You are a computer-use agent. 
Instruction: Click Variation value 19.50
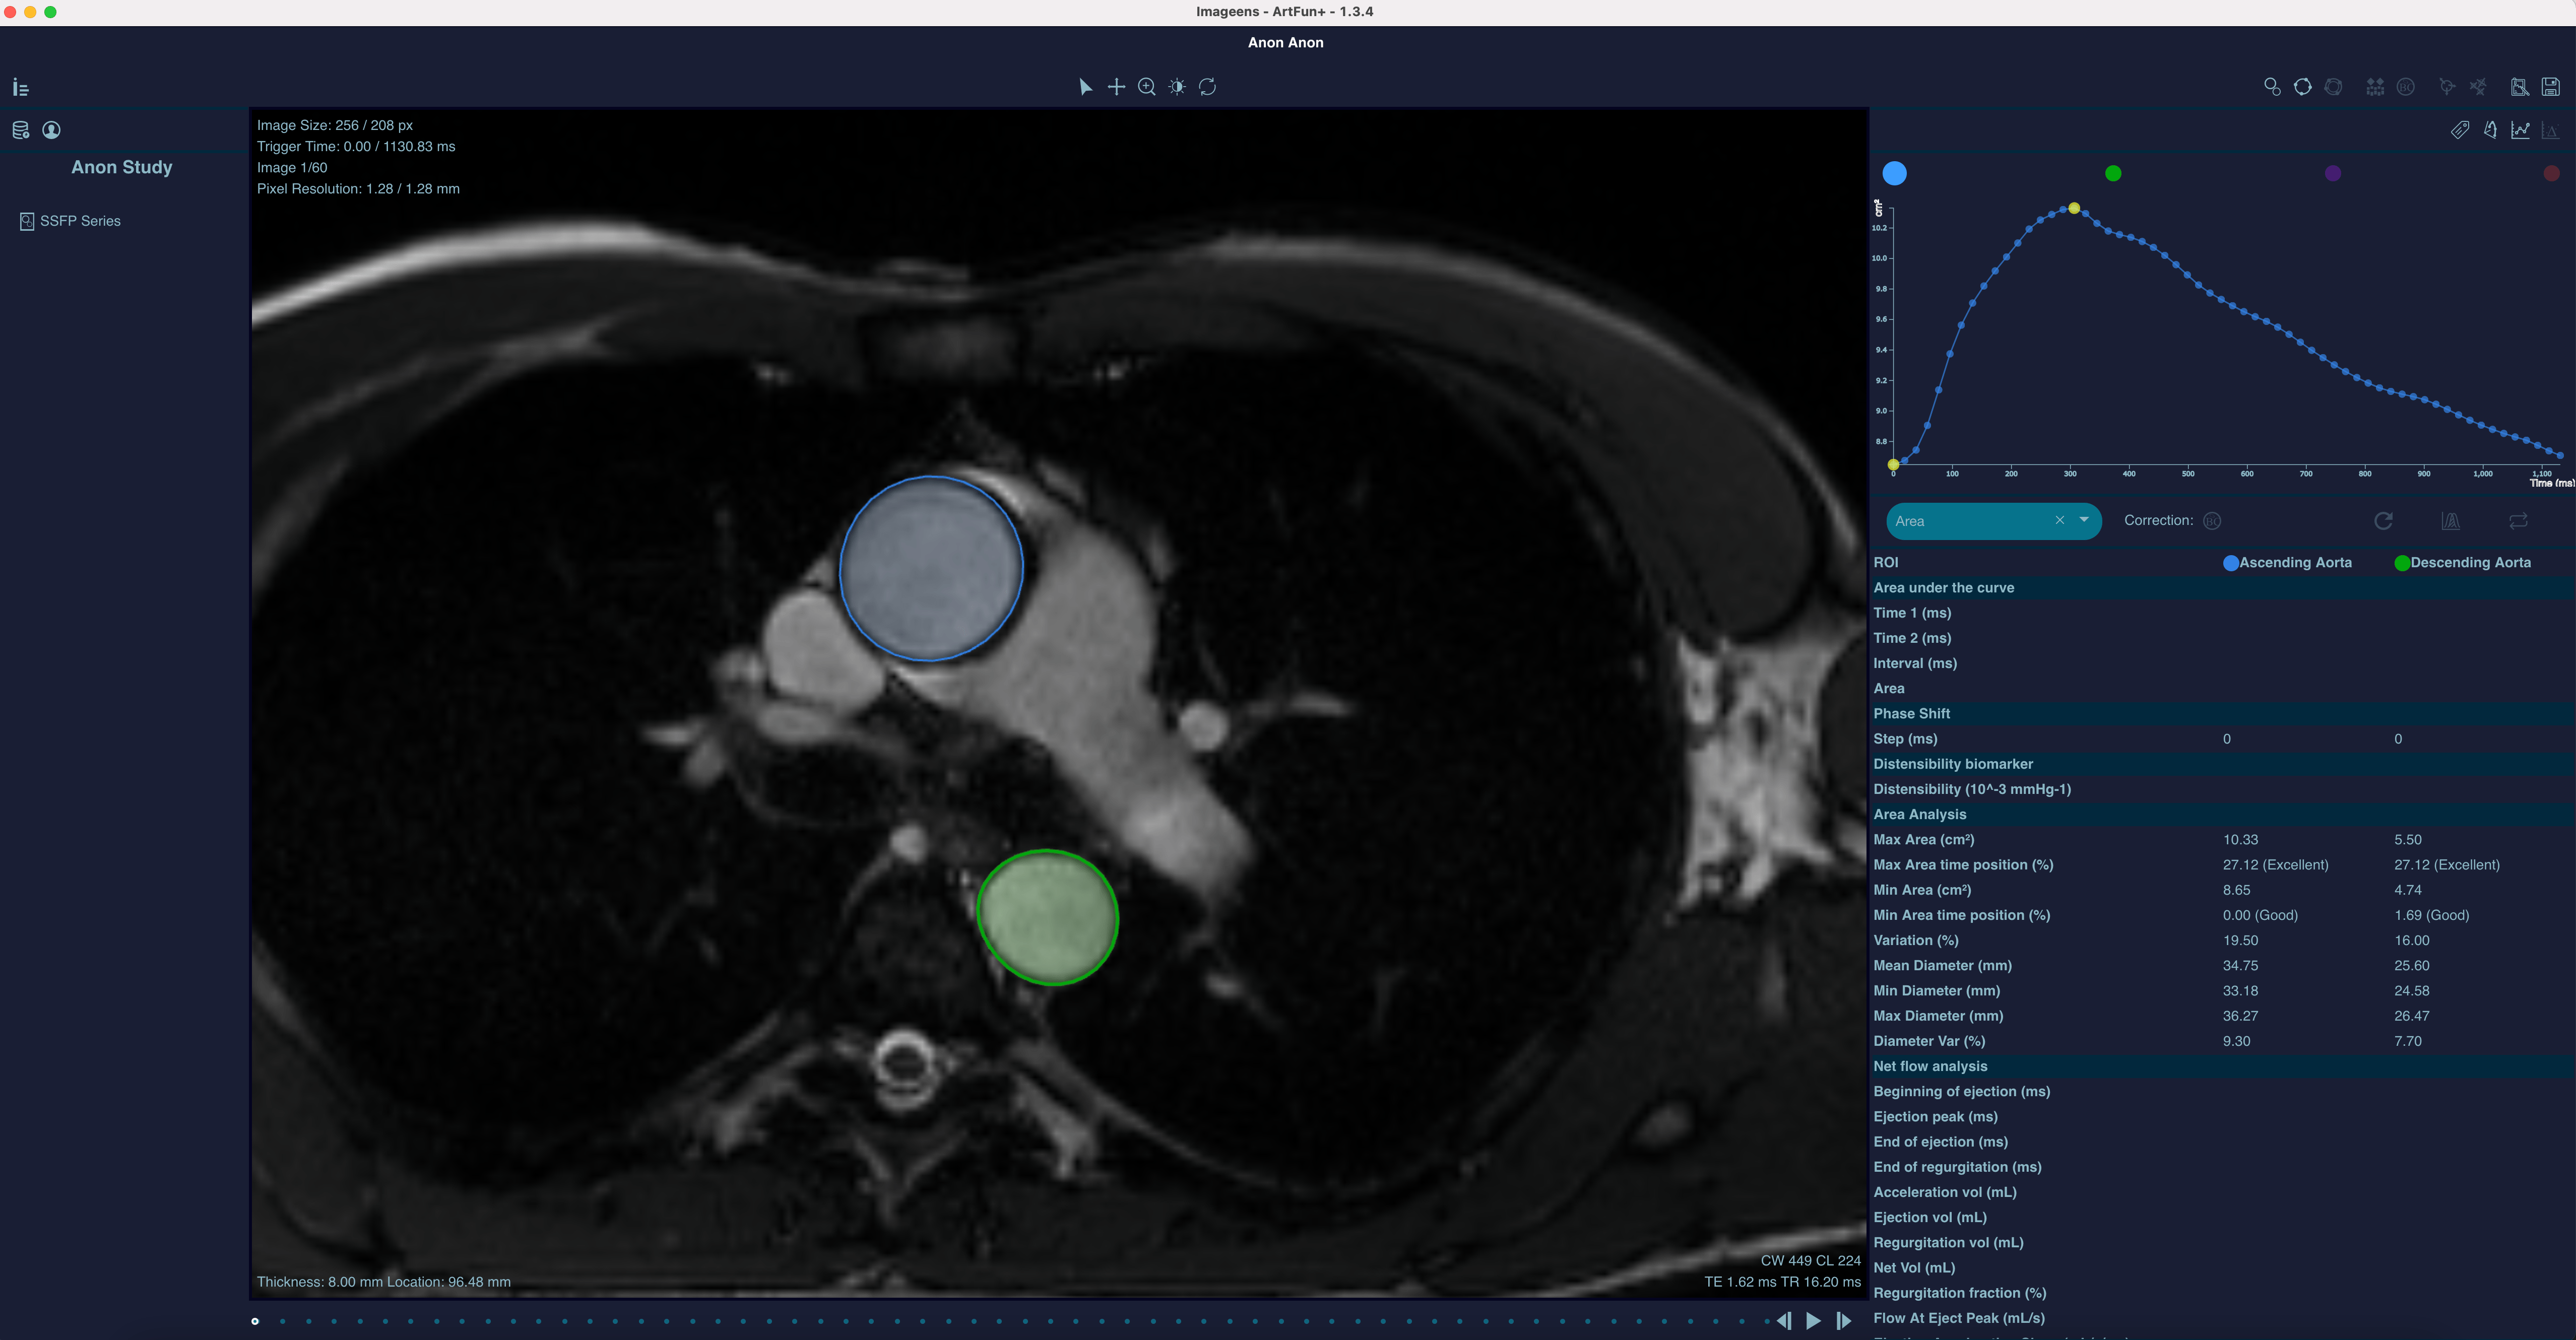(2240, 940)
